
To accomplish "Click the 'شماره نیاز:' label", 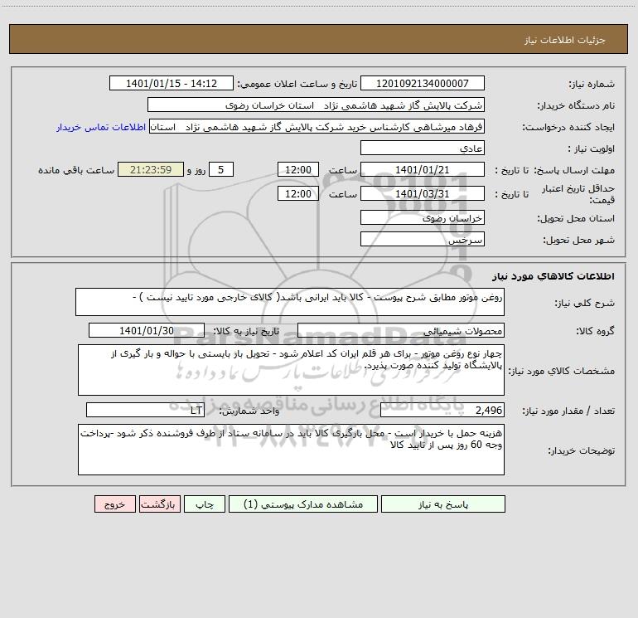I will click(592, 84).
